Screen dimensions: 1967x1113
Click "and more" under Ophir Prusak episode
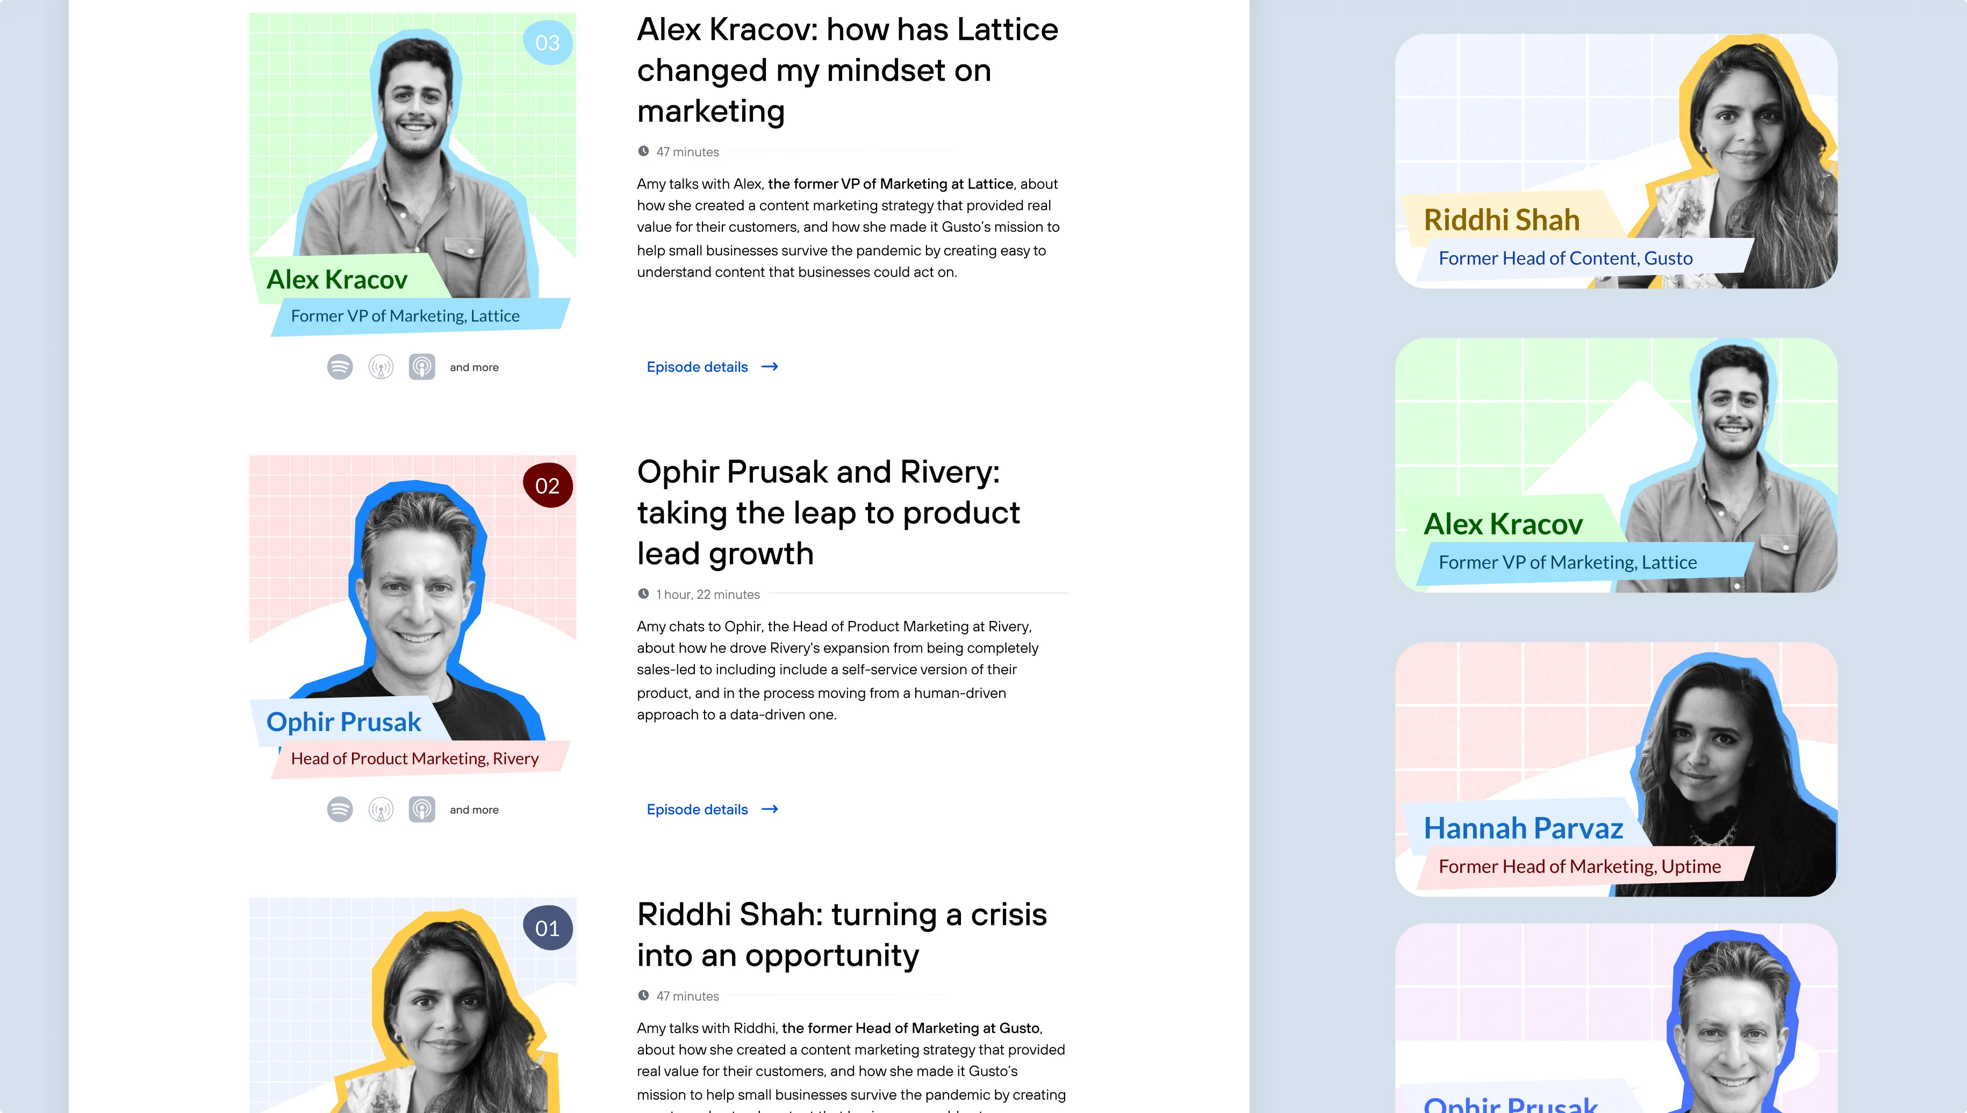(474, 810)
